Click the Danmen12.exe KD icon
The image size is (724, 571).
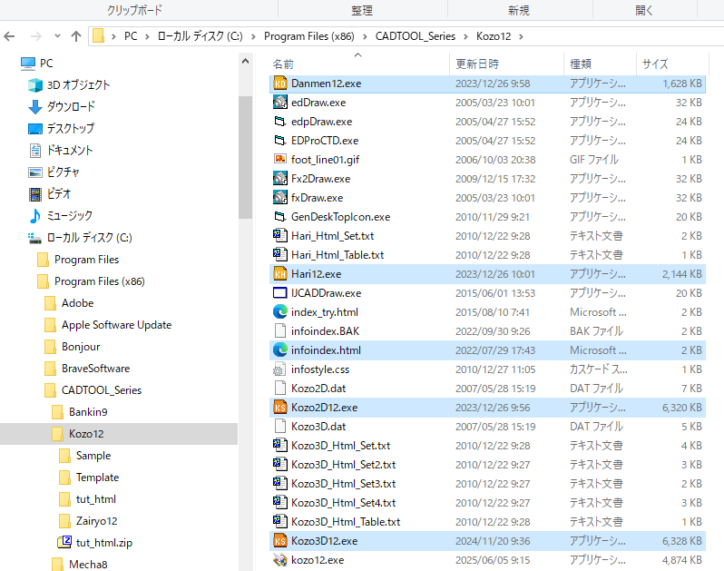279,84
